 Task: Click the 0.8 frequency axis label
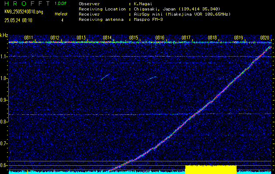3,122
